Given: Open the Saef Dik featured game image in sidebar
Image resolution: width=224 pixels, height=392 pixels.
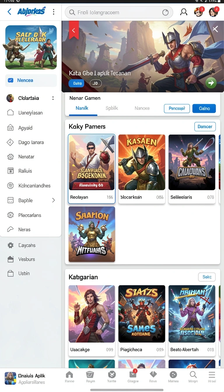Looking at the screenshot, I should click(31, 47).
